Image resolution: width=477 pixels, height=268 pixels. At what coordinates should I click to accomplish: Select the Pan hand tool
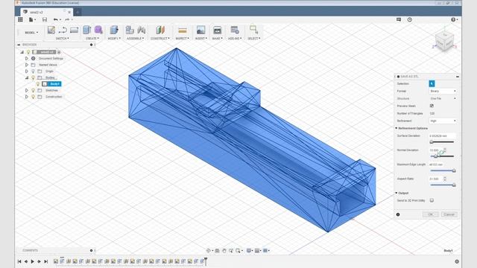[x=224, y=251]
